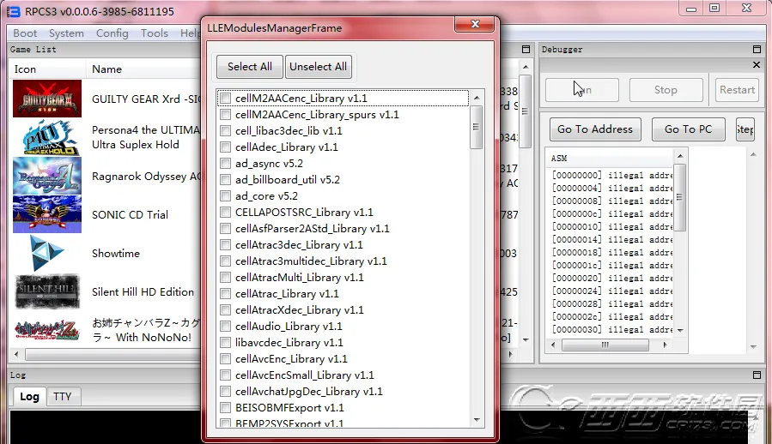Open the Boot menu
Screen dimensions: 772x444
click(25, 33)
